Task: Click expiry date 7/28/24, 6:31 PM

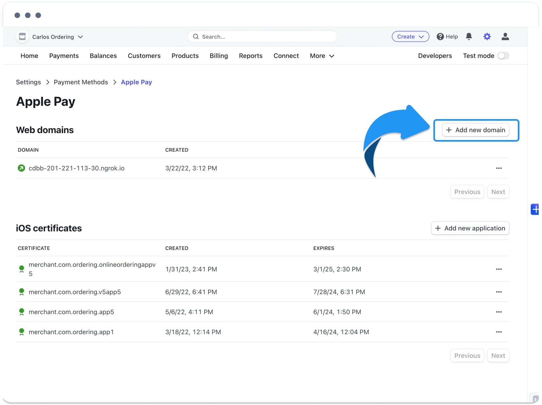Action: (339, 292)
